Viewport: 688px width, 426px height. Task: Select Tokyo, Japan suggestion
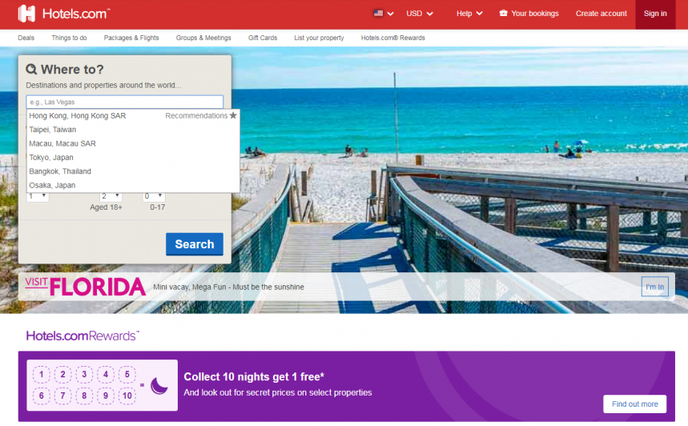(133, 158)
